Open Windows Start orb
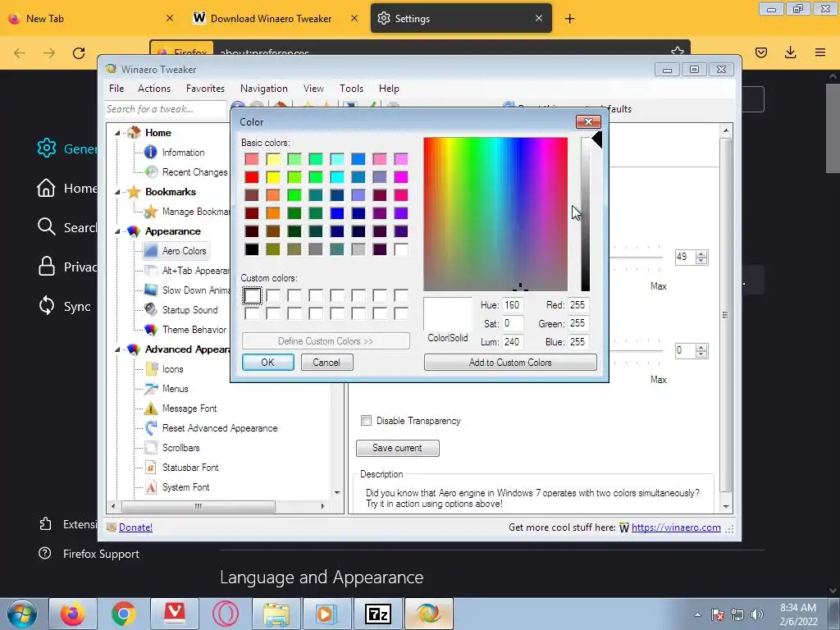This screenshot has width=840, height=630. pyautogui.click(x=22, y=614)
